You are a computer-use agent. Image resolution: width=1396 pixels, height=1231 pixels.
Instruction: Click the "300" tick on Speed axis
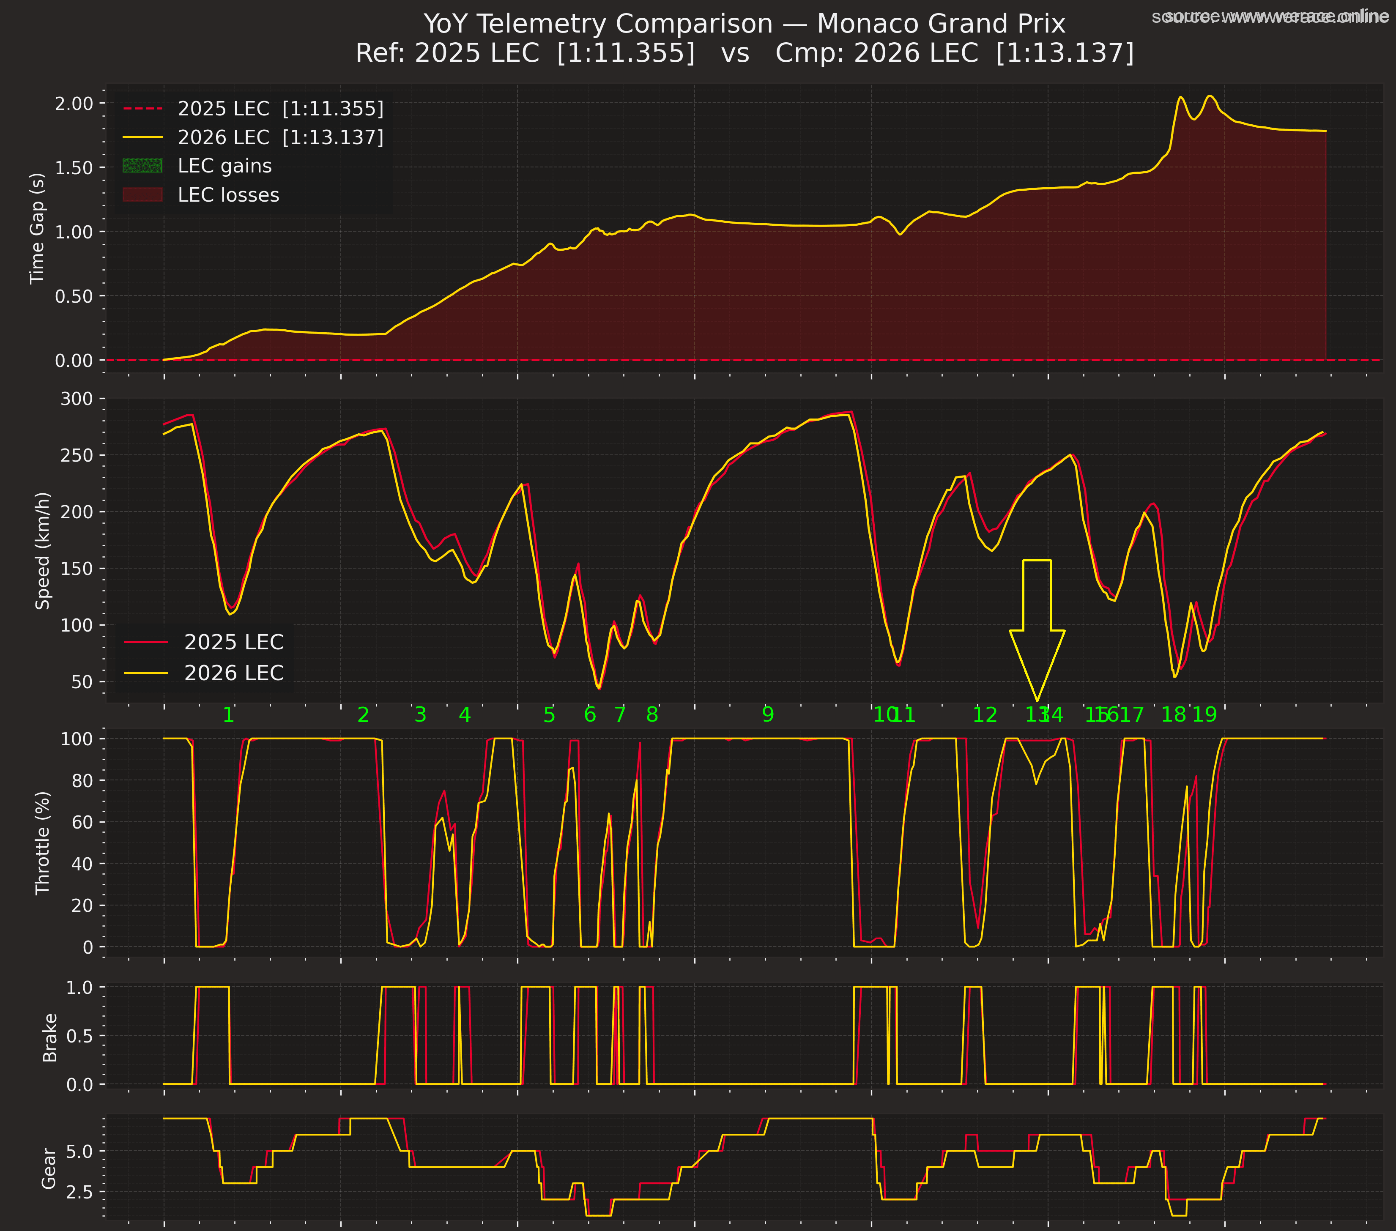pos(77,398)
